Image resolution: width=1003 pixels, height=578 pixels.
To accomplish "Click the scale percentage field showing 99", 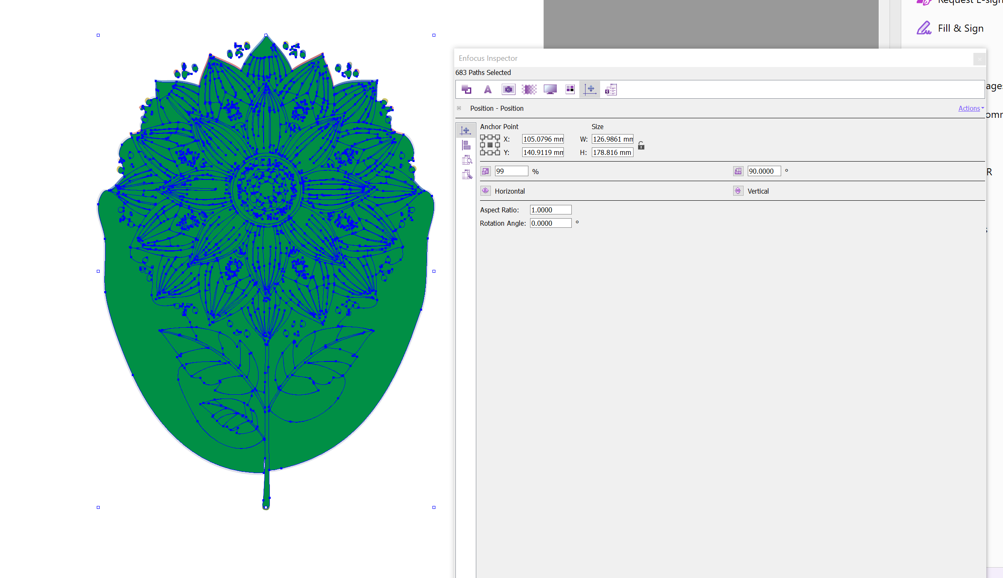I will coord(511,171).
